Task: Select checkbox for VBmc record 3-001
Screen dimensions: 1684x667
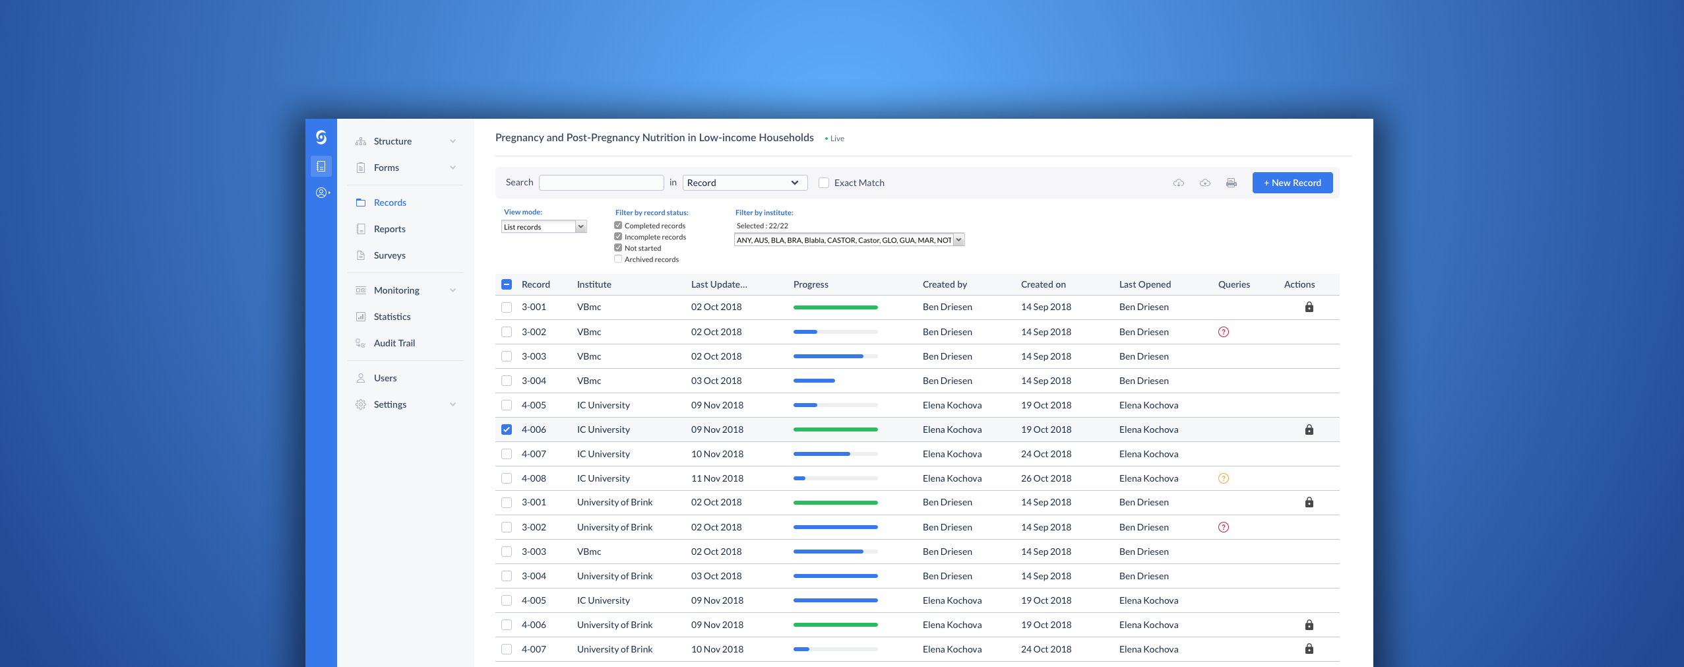Action: click(507, 307)
